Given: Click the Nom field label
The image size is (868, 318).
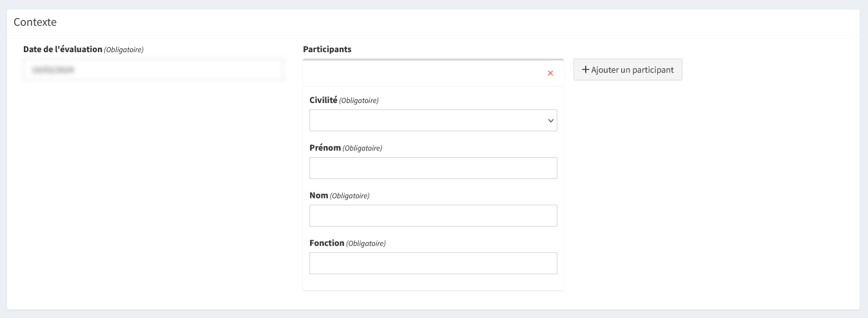Looking at the screenshot, I should coord(318,196).
